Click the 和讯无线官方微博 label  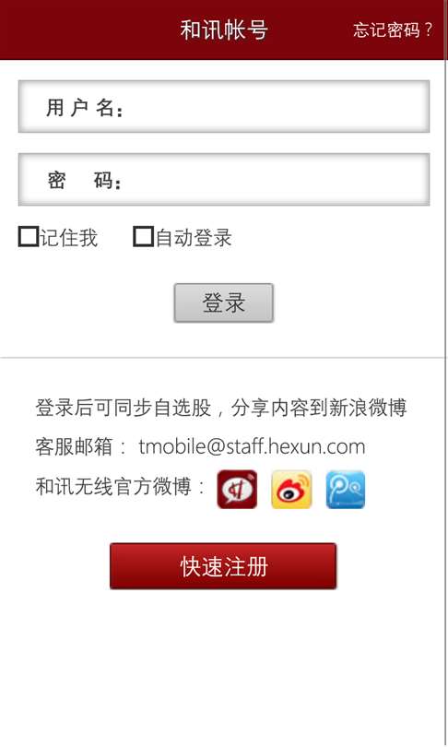[x=113, y=486]
